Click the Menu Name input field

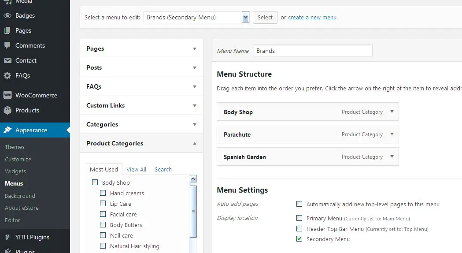(313, 51)
